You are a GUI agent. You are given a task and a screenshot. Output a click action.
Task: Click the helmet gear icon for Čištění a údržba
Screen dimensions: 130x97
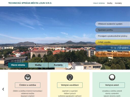(28, 77)
